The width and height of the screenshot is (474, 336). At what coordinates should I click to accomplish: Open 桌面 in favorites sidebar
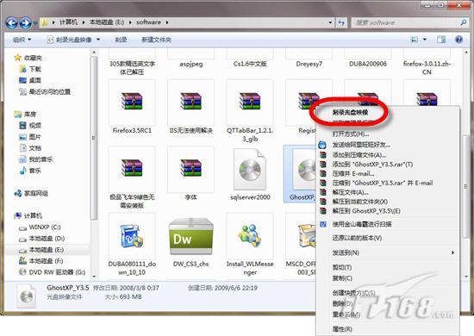click(30, 80)
